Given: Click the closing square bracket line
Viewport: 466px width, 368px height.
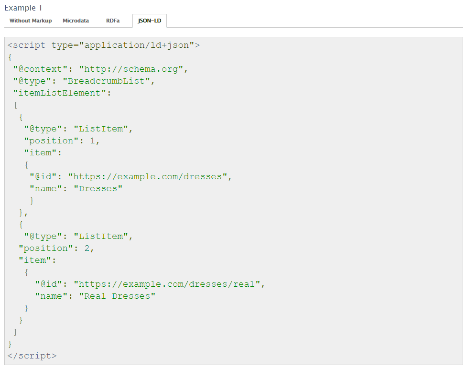Looking at the screenshot, I should click(x=15, y=332).
